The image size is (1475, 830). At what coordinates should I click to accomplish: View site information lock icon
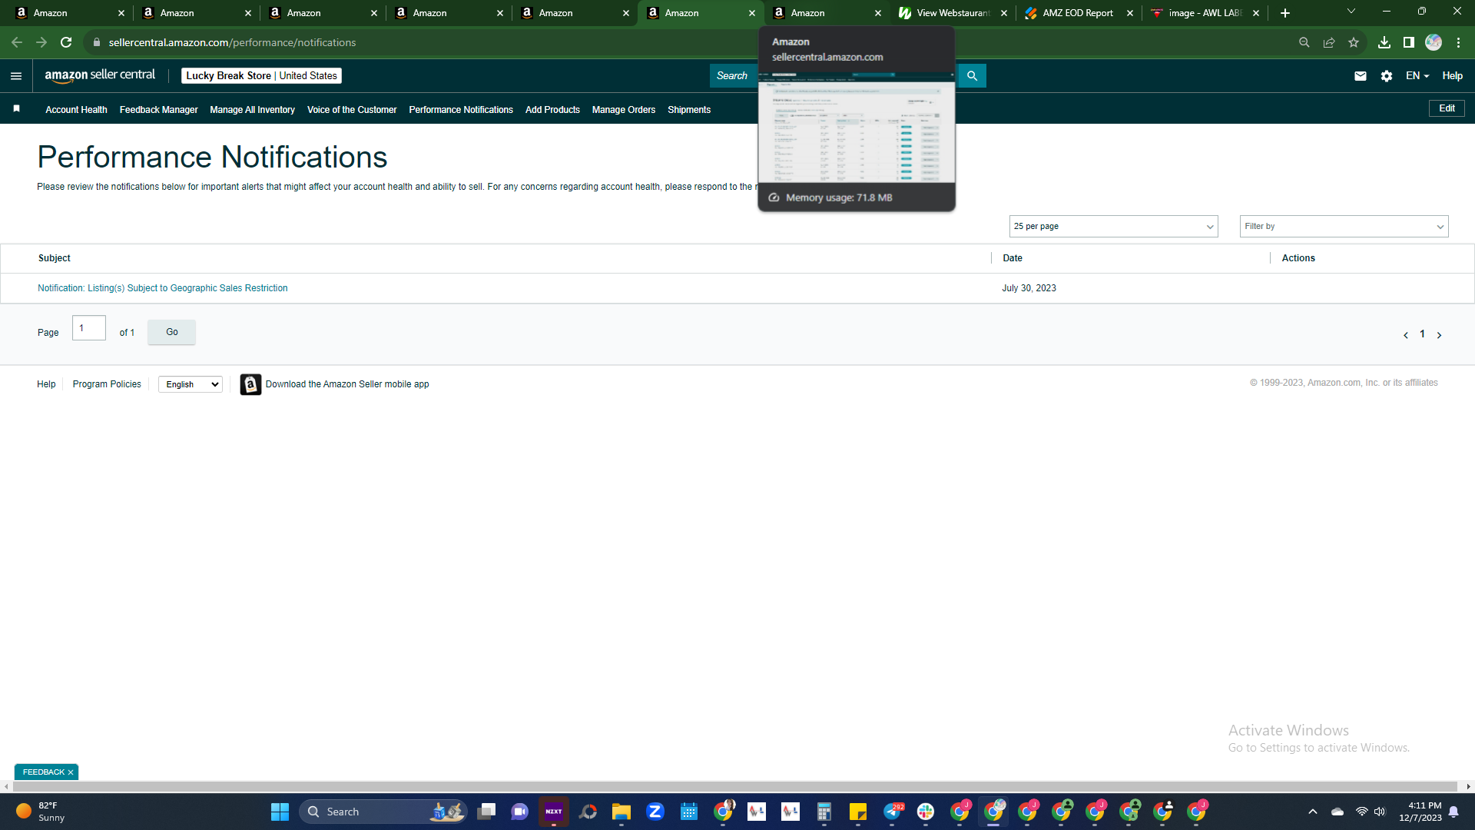point(97,42)
